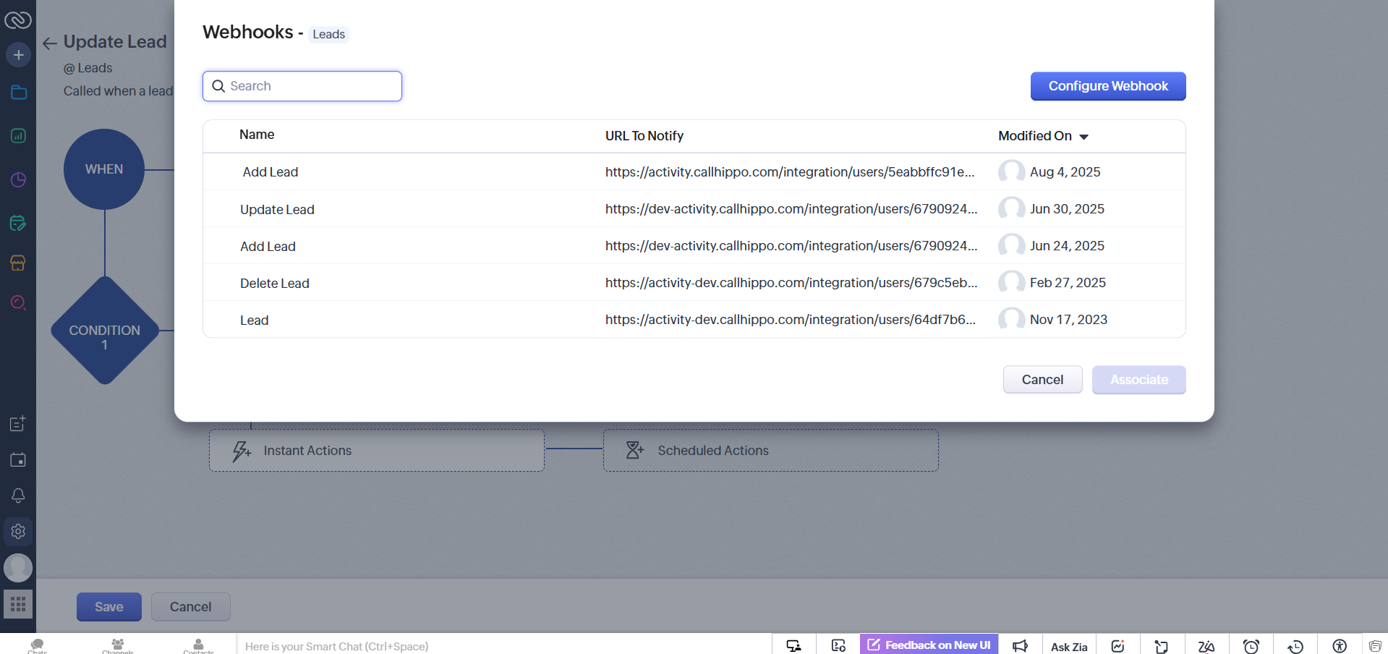Click the URL ending 679c5eb...
1388x654 pixels.
point(791,283)
